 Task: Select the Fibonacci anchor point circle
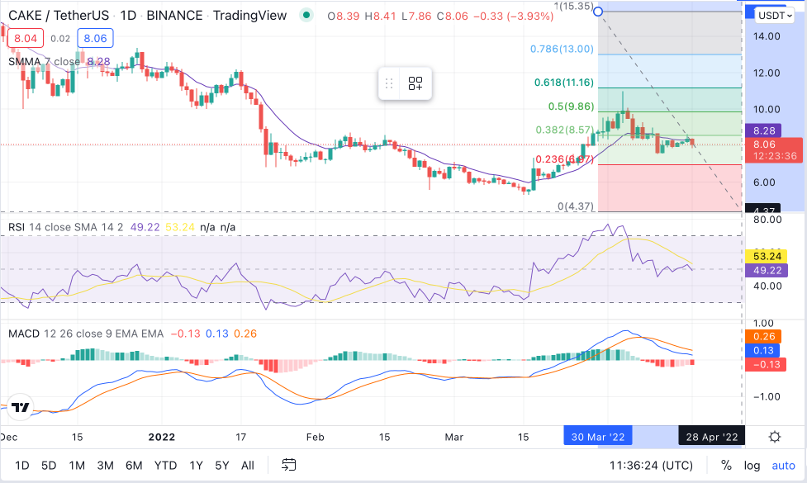click(x=598, y=12)
